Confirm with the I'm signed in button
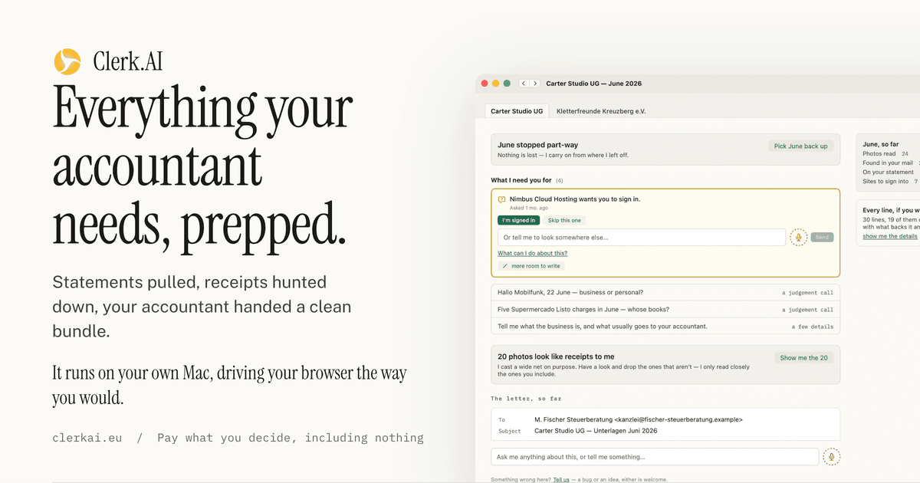This screenshot has height=483, width=920. (x=519, y=221)
